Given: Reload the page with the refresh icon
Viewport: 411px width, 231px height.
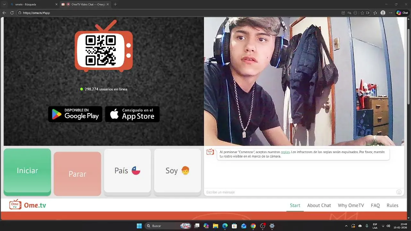Looking at the screenshot, I should [x=12, y=13].
